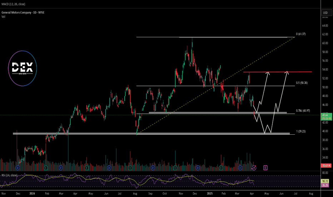Select the Fibonacci 1 (39.23) level label
Screen dimensions: 333x197
301,131
